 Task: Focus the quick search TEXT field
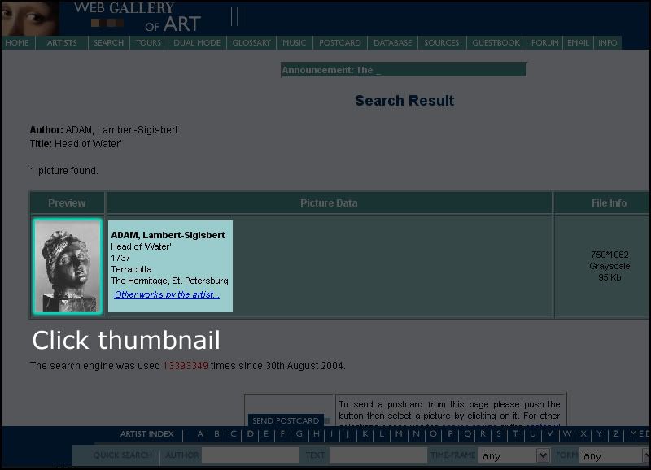click(x=378, y=455)
